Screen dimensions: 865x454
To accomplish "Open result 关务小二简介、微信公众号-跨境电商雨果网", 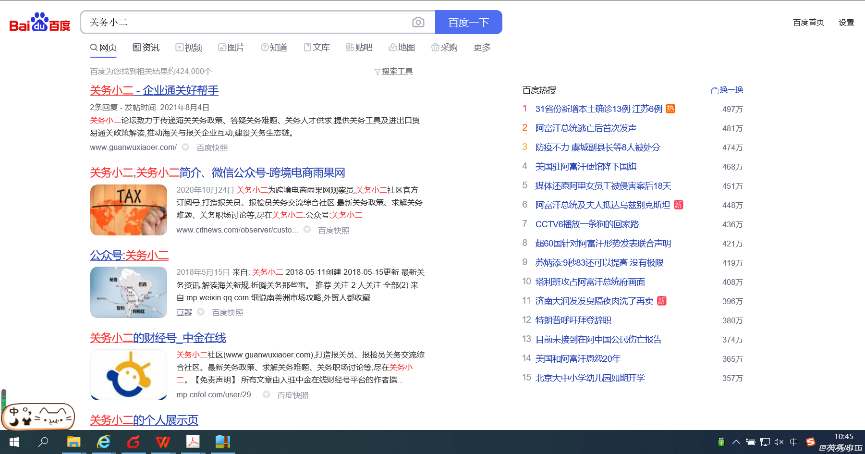I will (218, 173).
